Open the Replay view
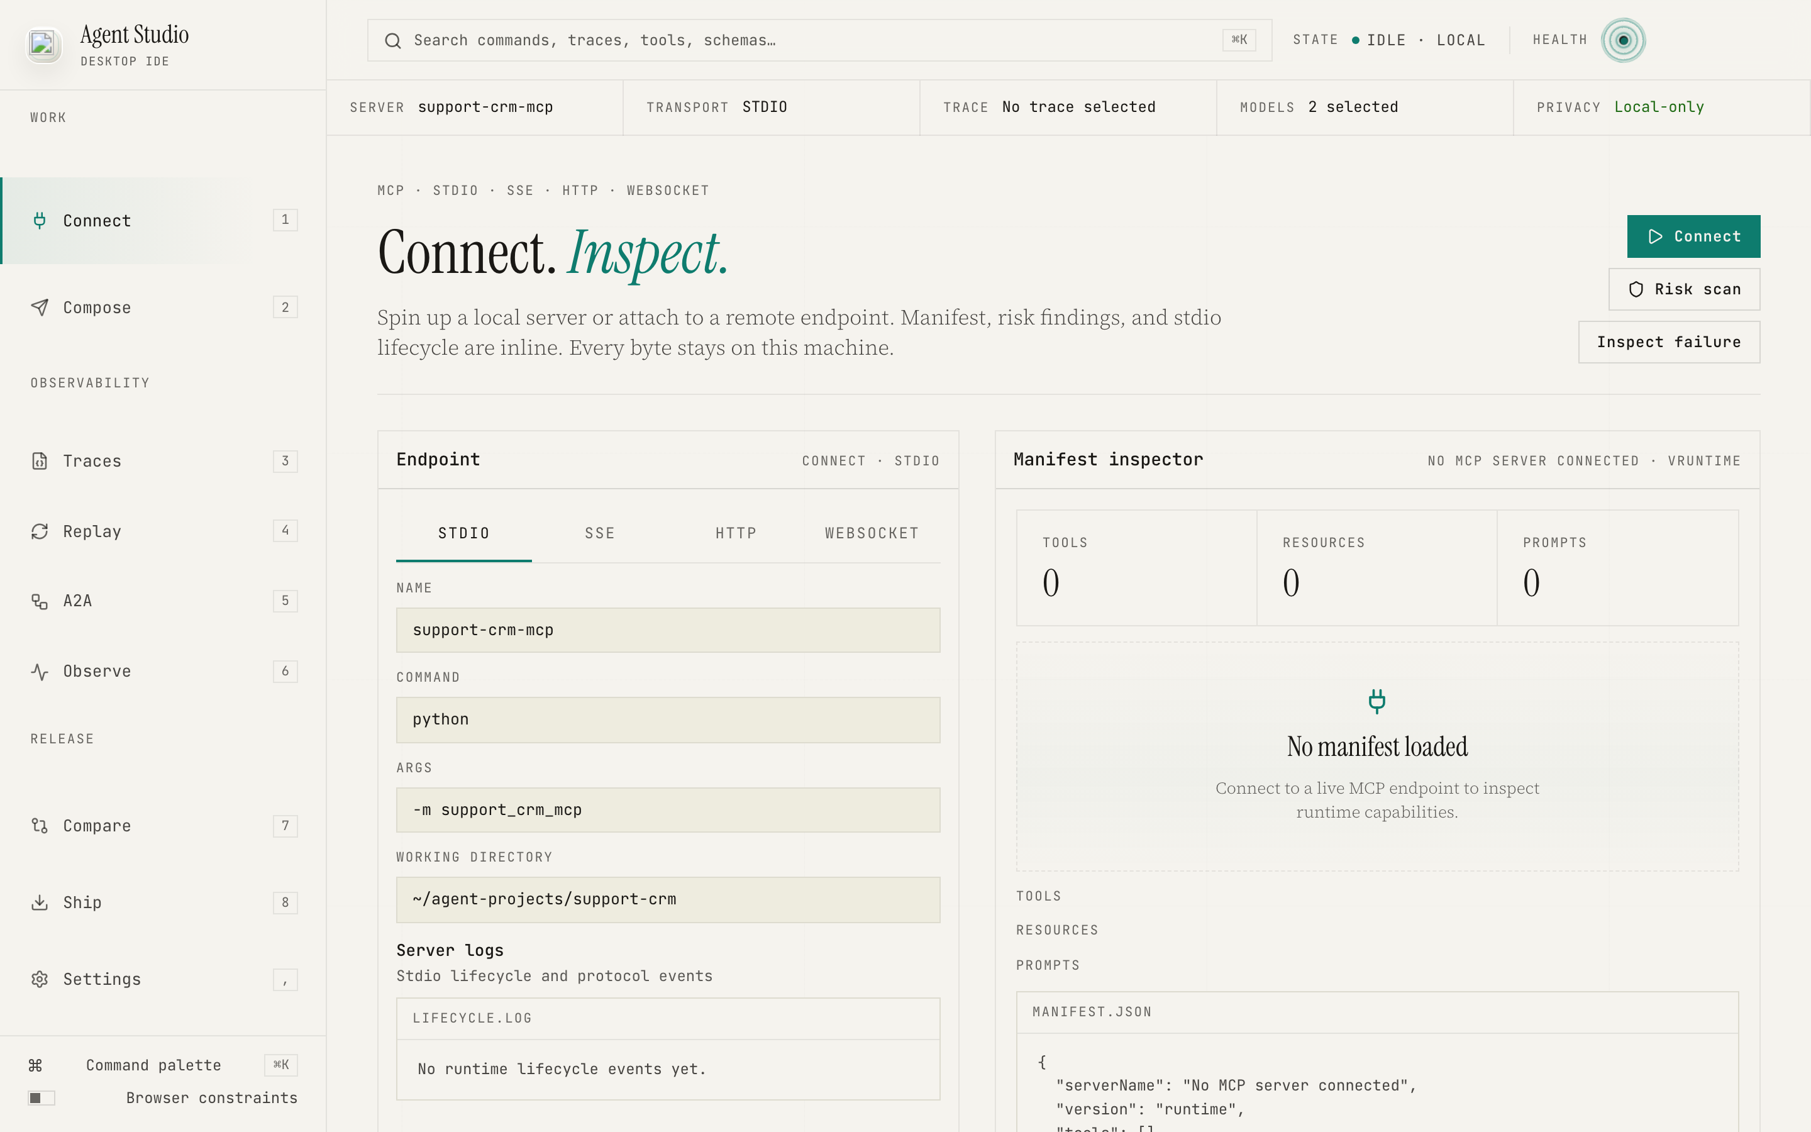 point(163,531)
